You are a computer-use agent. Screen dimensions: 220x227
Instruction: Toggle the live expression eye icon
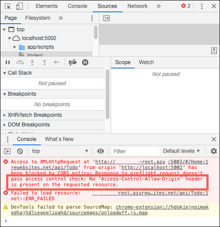[101, 151]
